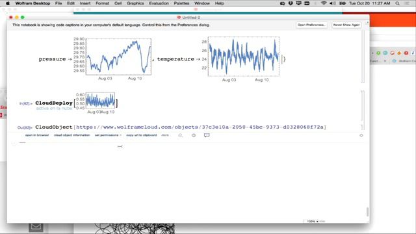Click 'open in browser' under CloudObject output
Viewport: 416px width, 234px height.
pyautogui.click(x=37, y=135)
